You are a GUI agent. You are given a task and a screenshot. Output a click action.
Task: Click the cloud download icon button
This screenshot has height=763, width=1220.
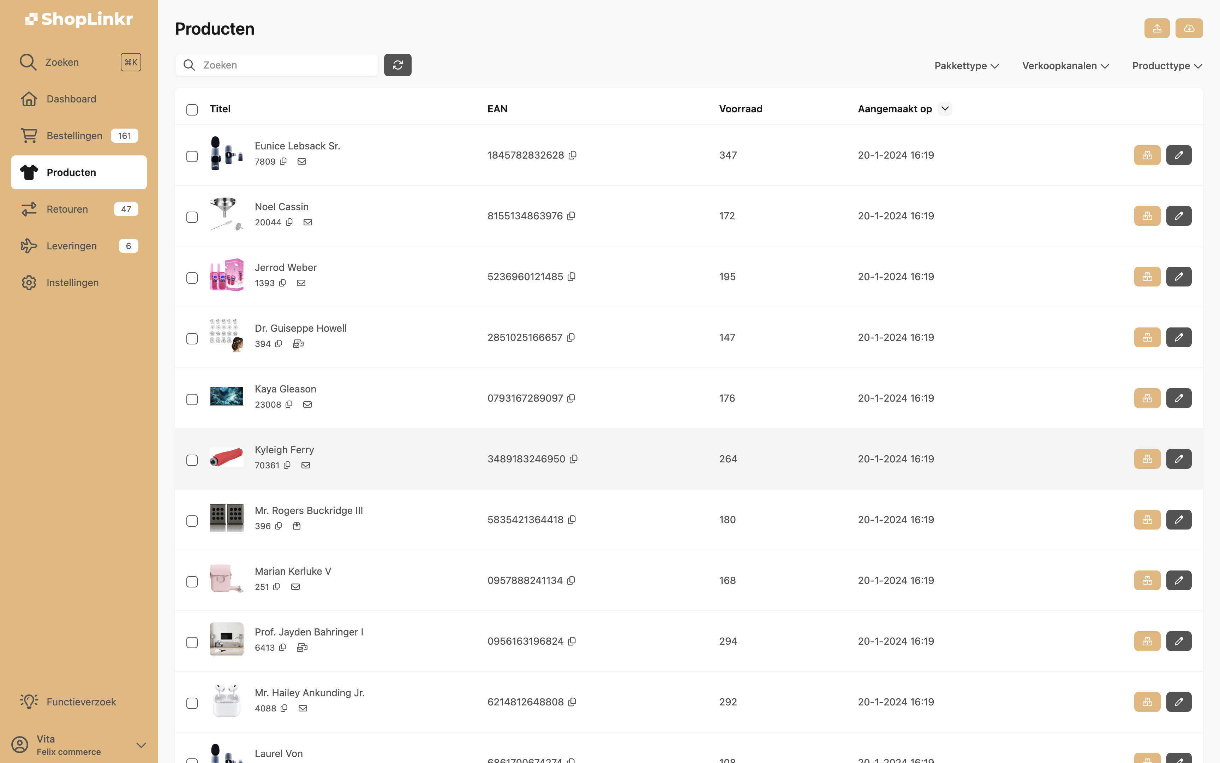click(1189, 28)
